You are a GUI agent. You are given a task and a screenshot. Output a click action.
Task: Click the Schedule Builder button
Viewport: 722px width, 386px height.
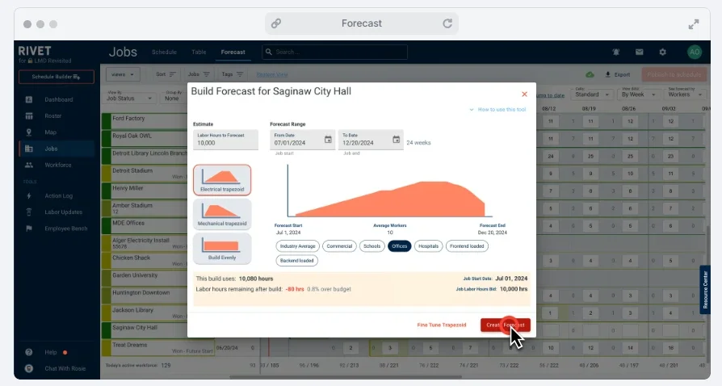[57, 77]
